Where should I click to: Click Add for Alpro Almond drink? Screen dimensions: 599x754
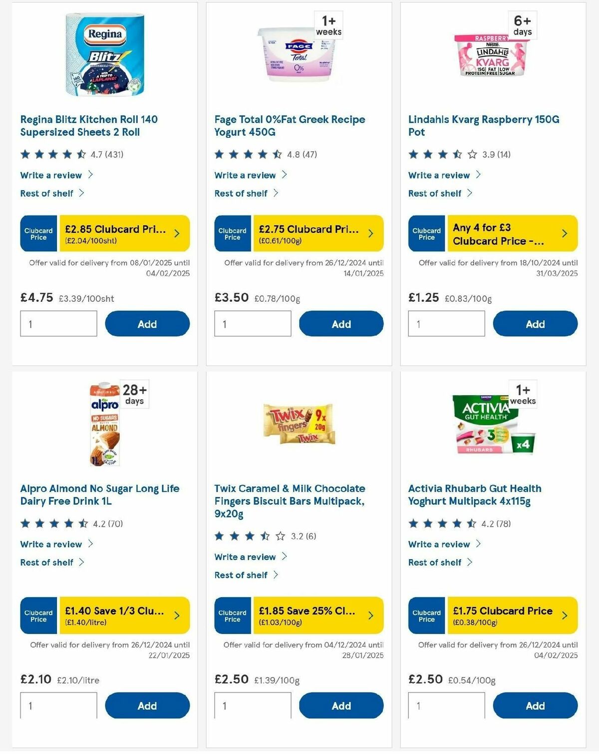click(147, 706)
